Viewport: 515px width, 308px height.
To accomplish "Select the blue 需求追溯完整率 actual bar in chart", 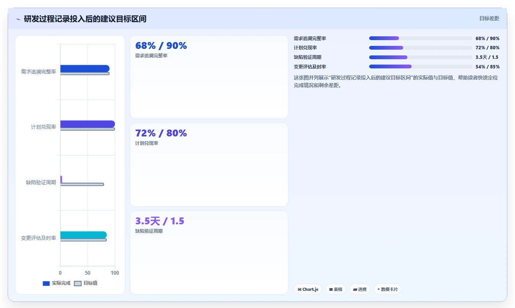I will click(85, 68).
